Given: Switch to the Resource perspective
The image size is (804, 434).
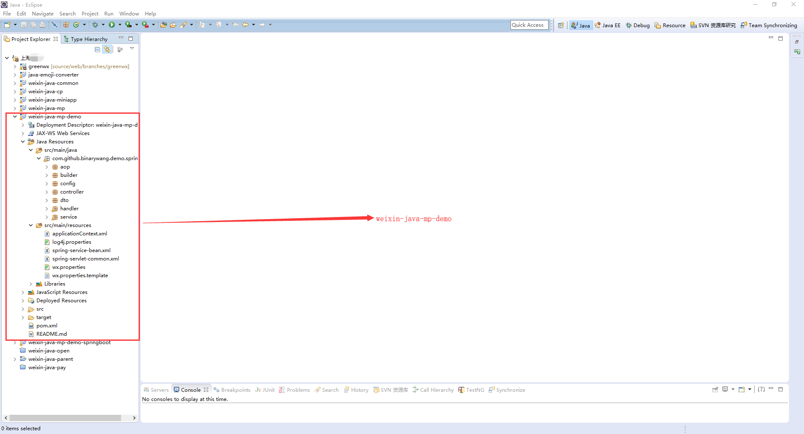Looking at the screenshot, I should pyautogui.click(x=670, y=25).
